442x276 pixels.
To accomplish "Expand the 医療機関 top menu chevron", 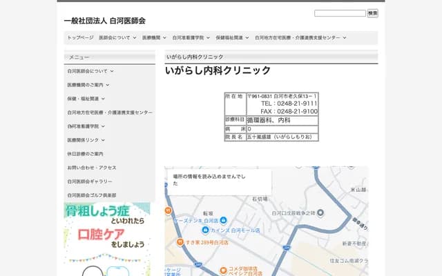I will coord(164,37).
